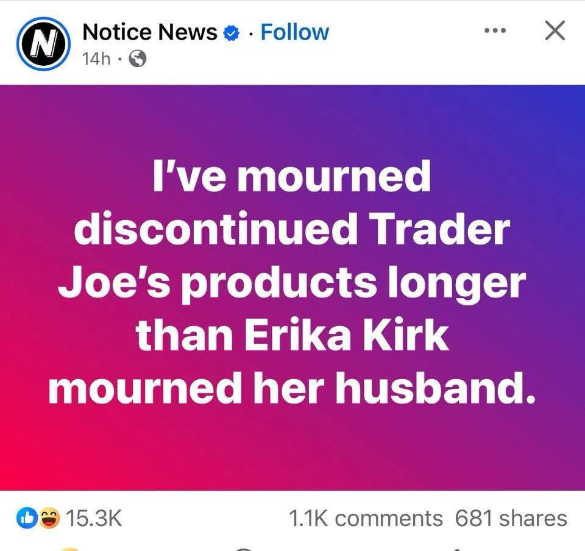View the 681 shares

(x=511, y=519)
